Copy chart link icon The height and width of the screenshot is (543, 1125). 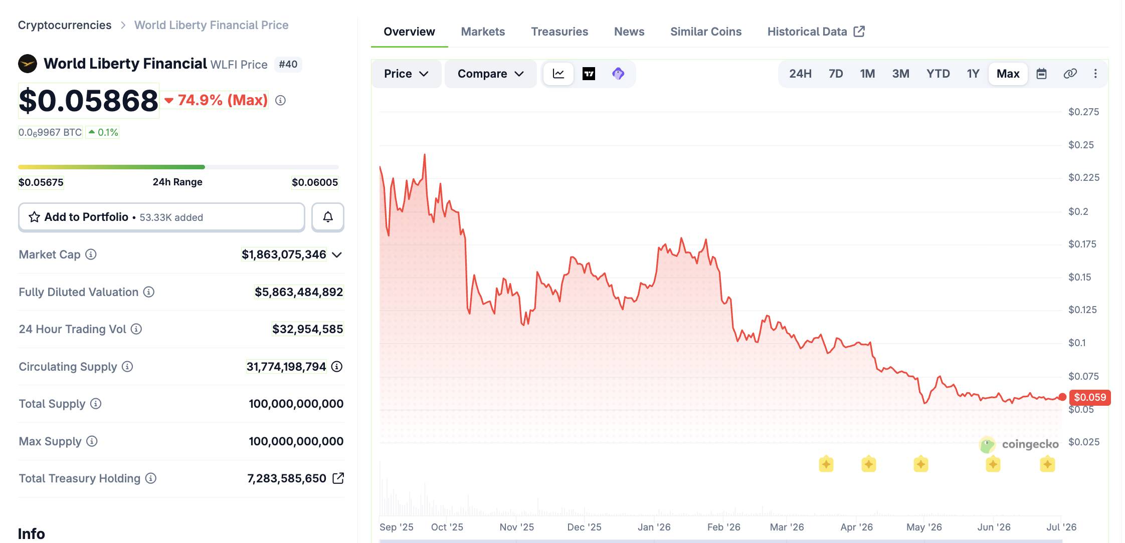coord(1070,74)
